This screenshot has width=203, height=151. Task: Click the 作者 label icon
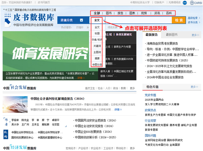[x=6, y=122]
